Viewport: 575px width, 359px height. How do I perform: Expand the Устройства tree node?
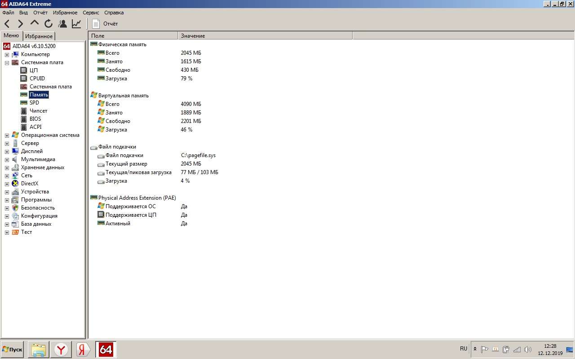[x=7, y=192]
